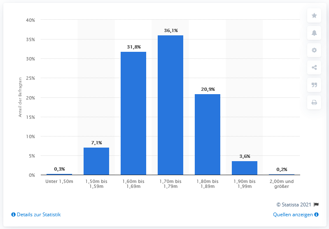Image resolution: width=329 pixels, height=229 pixels.
Task: Open the Details zur Statistik link
Action: [39, 215]
